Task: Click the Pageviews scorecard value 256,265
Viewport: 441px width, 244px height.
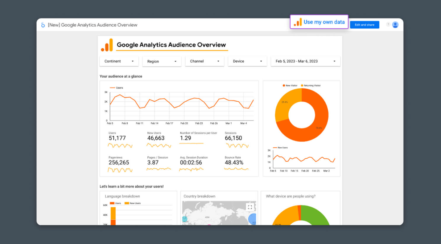Action: point(119,163)
